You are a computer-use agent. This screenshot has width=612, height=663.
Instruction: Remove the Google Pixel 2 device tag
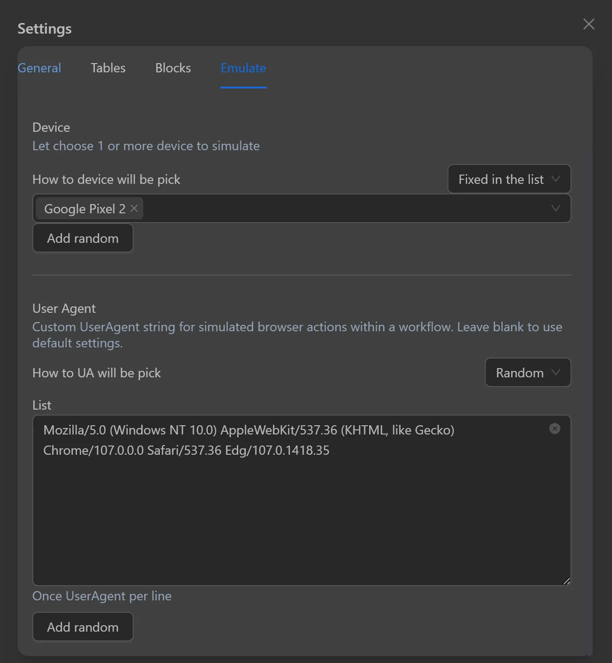pos(134,208)
